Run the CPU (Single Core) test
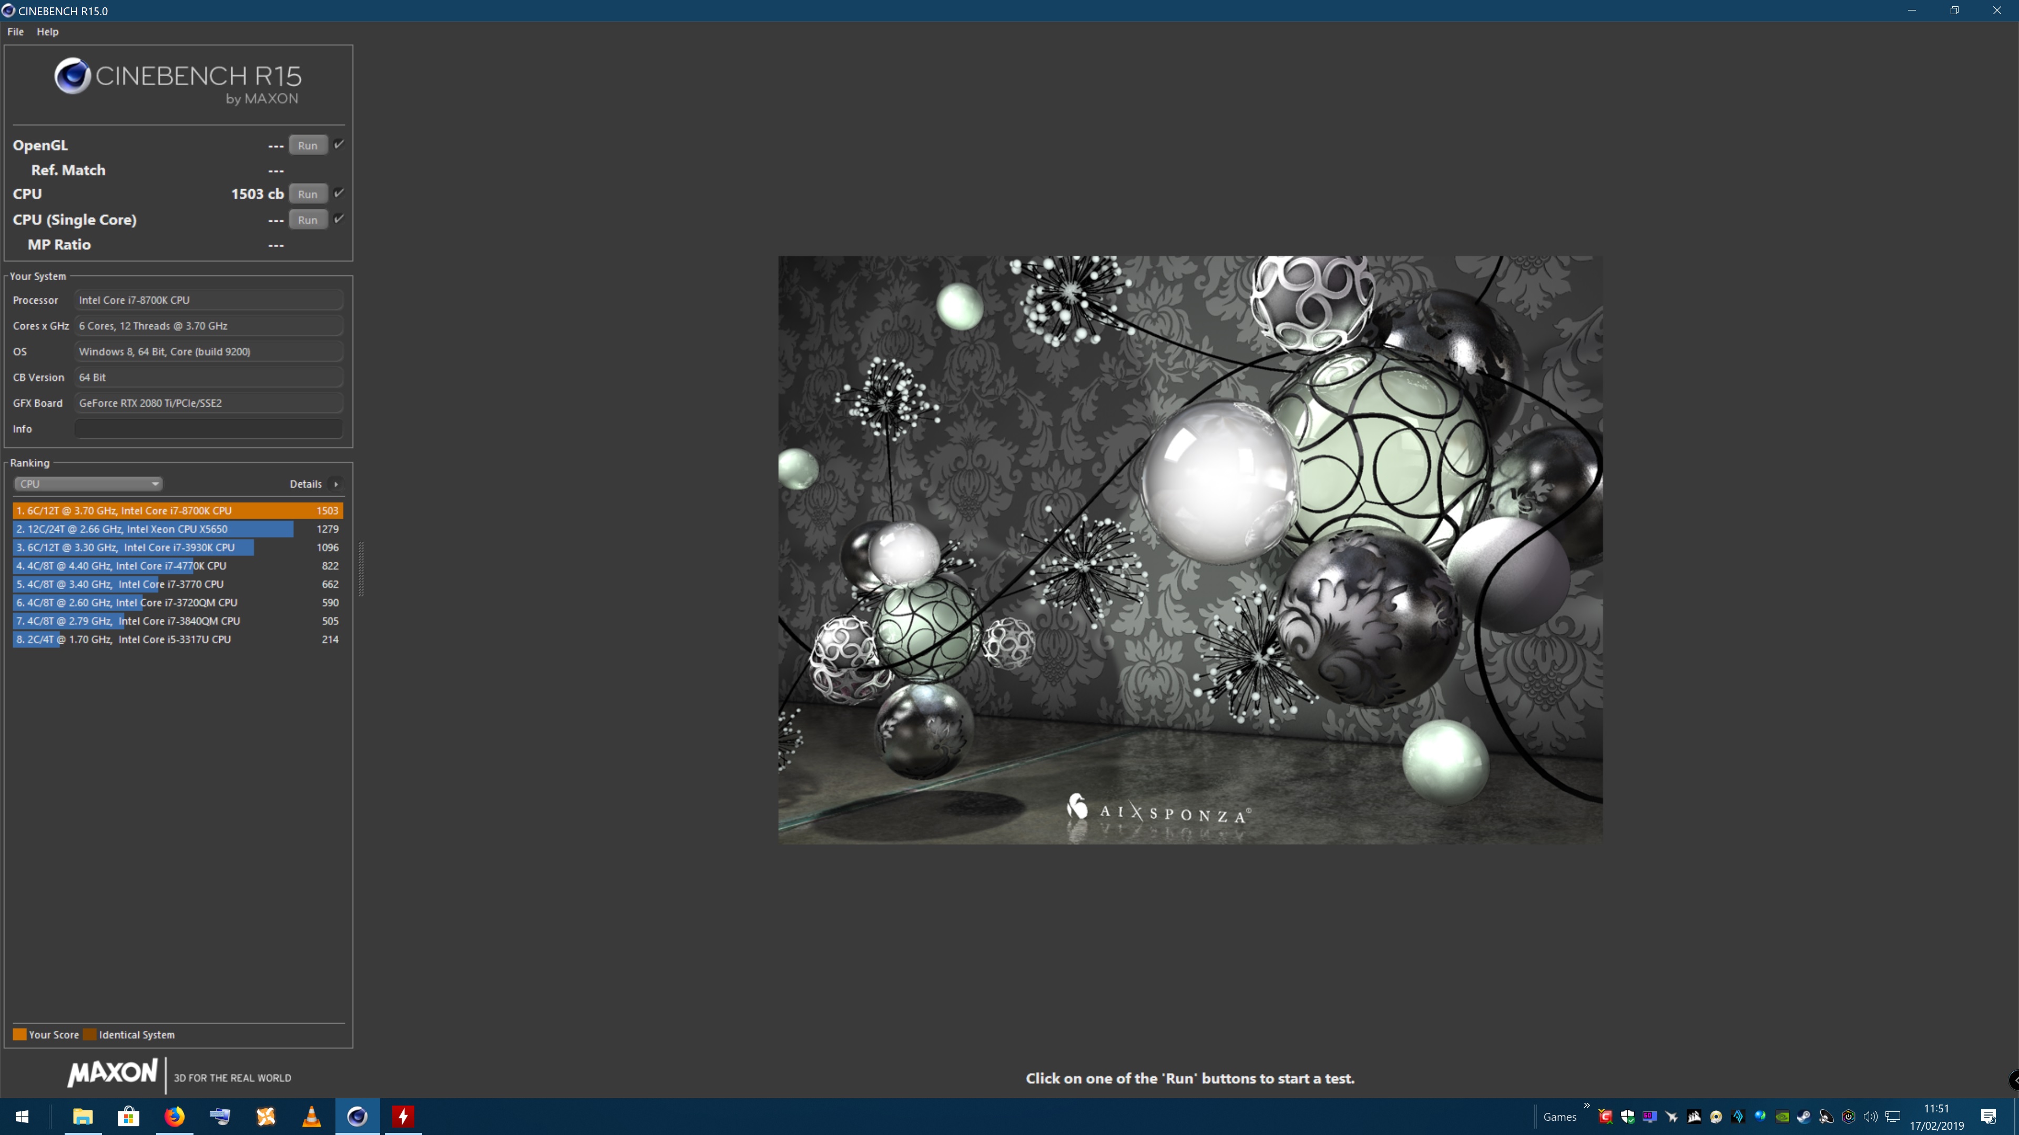The width and height of the screenshot is (2019, 1135). tap(308, 220)
